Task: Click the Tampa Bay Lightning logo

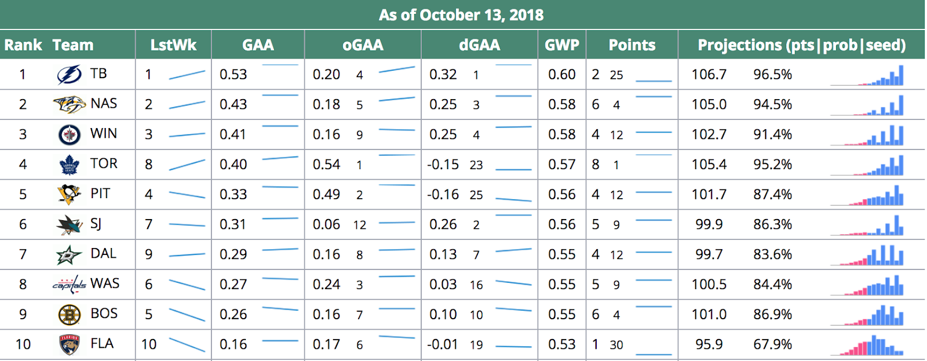Action: point(69,75)
